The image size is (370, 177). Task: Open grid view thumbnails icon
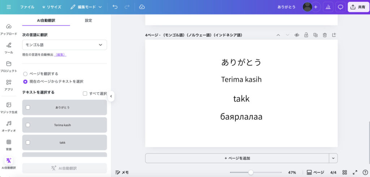[x=345, y=172]
